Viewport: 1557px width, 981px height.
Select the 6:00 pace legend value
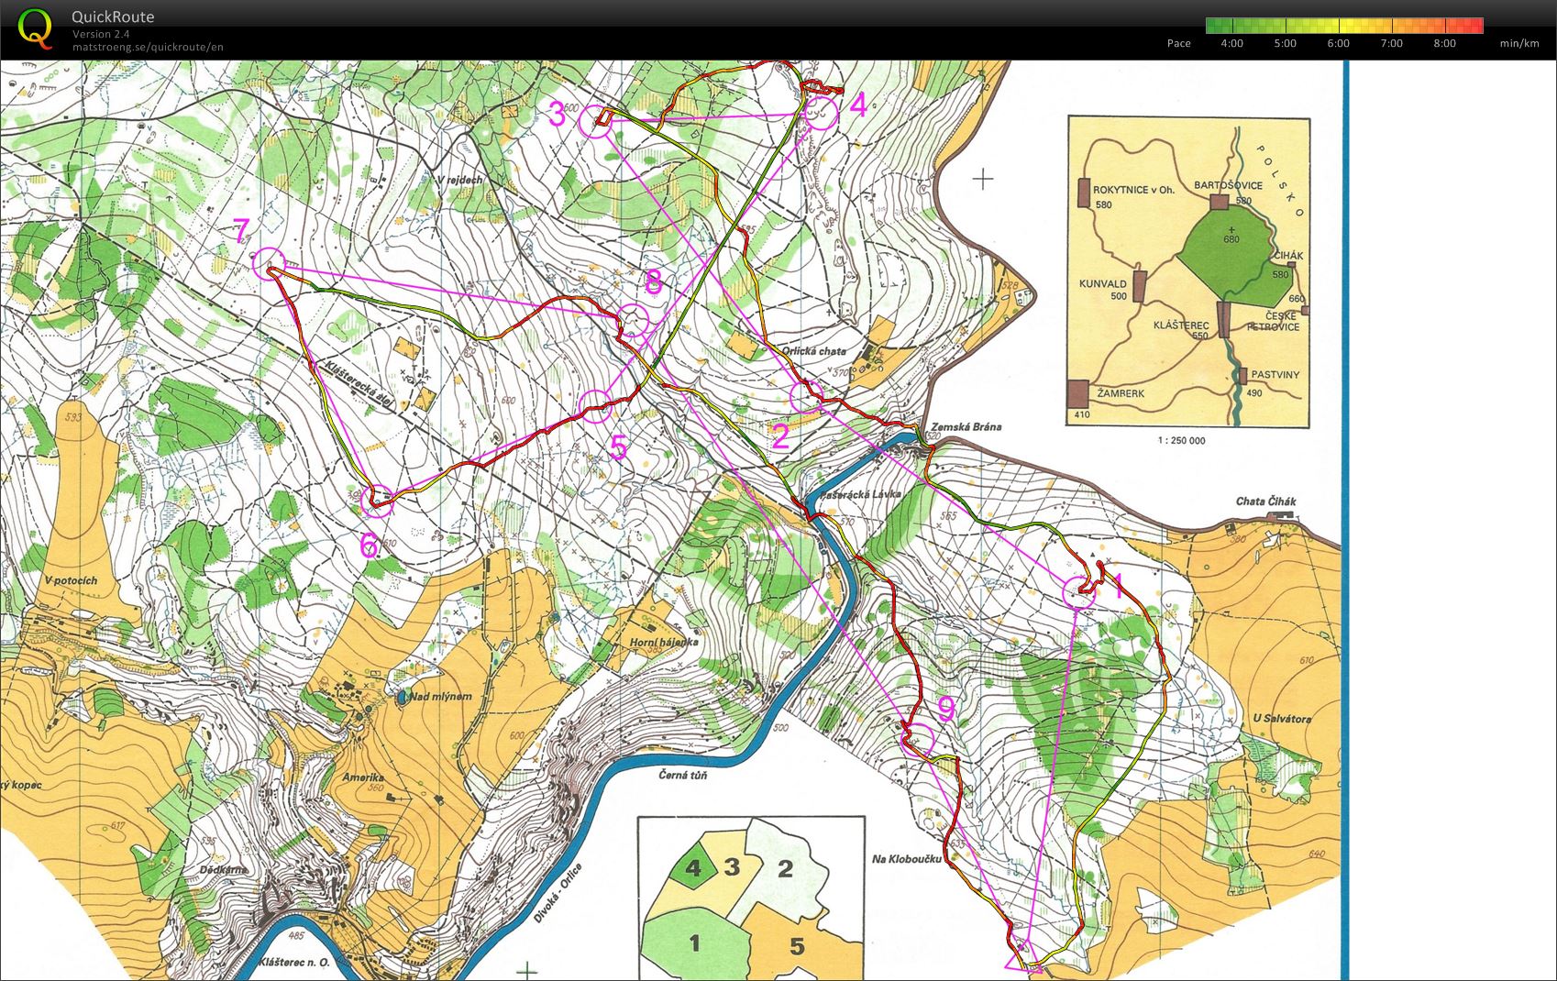[x=1339, y=43]
